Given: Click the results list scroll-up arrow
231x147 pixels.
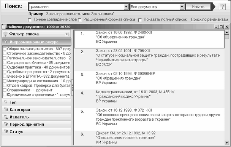Looking at the screenshot, I should tap(227, 32).
